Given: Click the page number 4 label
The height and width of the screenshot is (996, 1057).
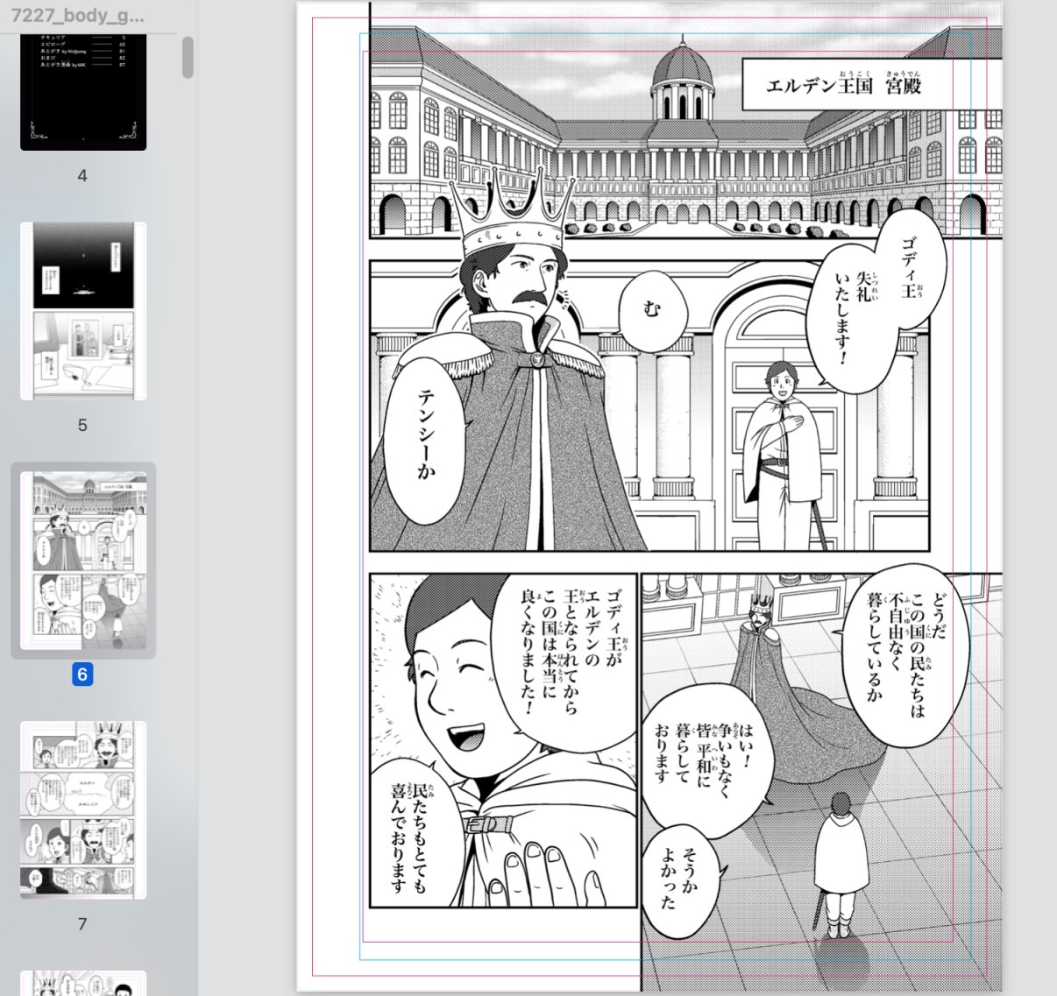Looking at the screenshot, I should click(x=82, y=176).
